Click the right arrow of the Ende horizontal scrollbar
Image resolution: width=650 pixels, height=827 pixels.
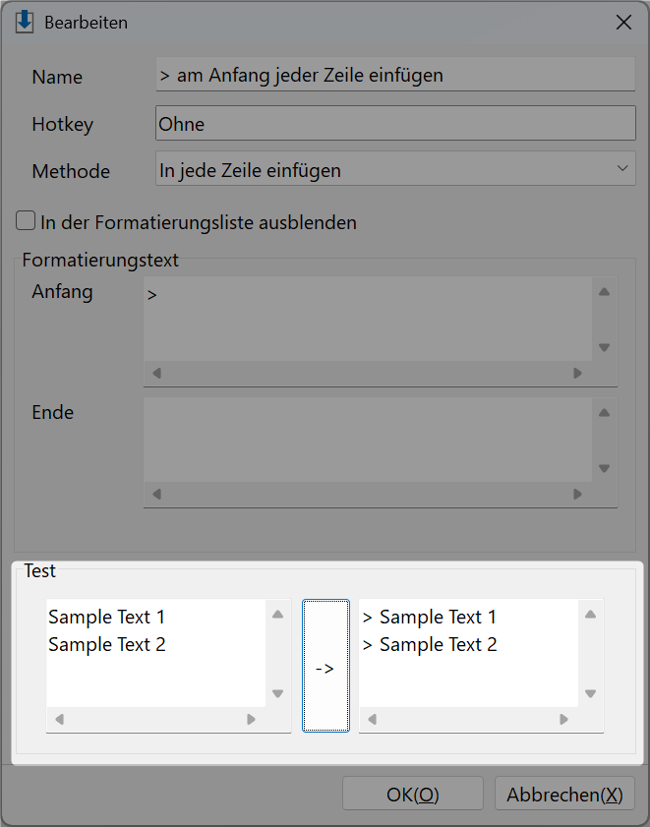[577, 495]
